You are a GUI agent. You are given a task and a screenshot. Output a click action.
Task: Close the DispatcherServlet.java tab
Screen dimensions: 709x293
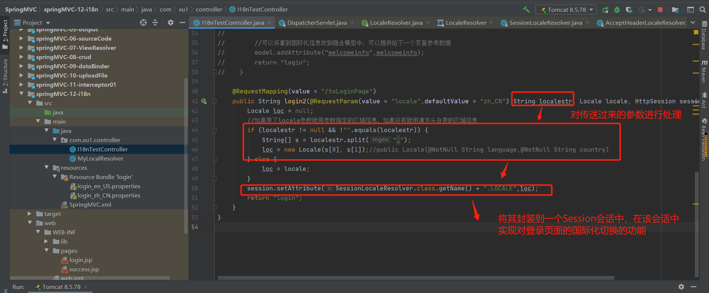(x=352, y=23)
